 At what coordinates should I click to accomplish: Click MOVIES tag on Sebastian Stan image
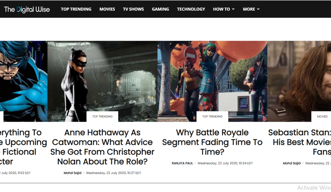(322, 117)
